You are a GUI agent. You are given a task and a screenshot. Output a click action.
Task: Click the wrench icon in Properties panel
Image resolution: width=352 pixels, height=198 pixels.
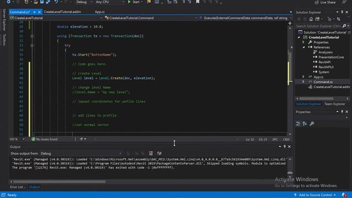(x=312, y=123)
